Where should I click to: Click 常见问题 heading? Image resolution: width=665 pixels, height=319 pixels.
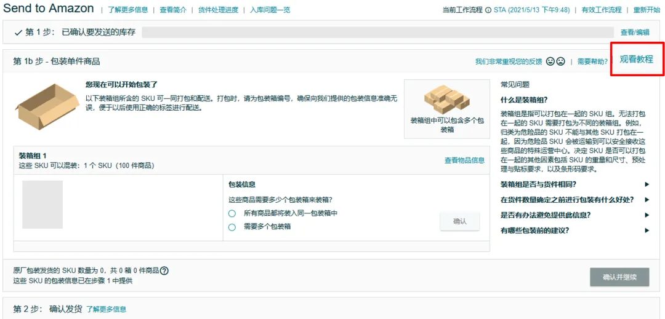pos(515,85)
